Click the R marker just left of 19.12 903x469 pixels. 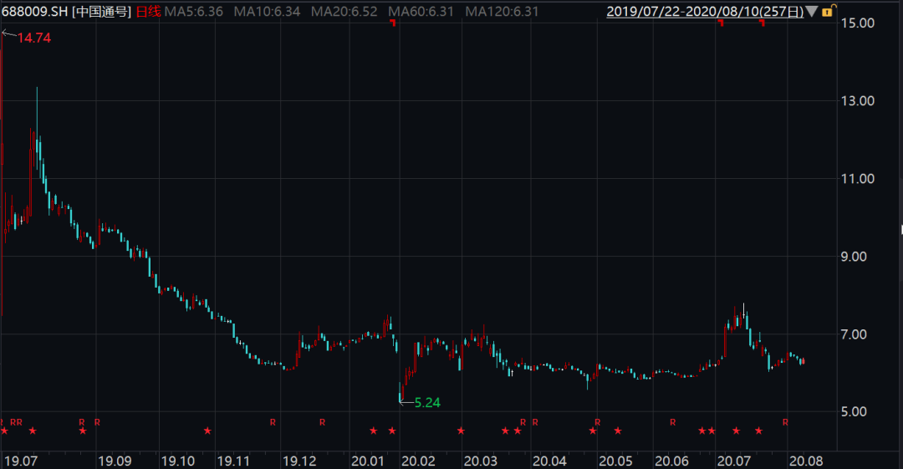point(273,422)
